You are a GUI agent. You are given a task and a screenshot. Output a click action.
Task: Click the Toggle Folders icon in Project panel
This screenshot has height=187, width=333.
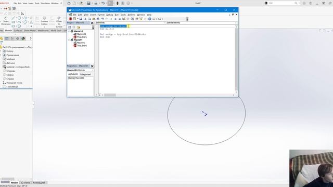pyautogui.click(x=79, y=27)
